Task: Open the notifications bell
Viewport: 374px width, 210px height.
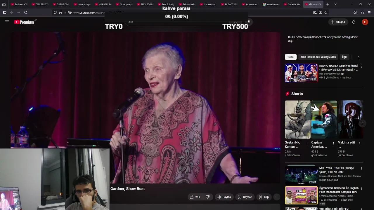Action: pos(354,22)
